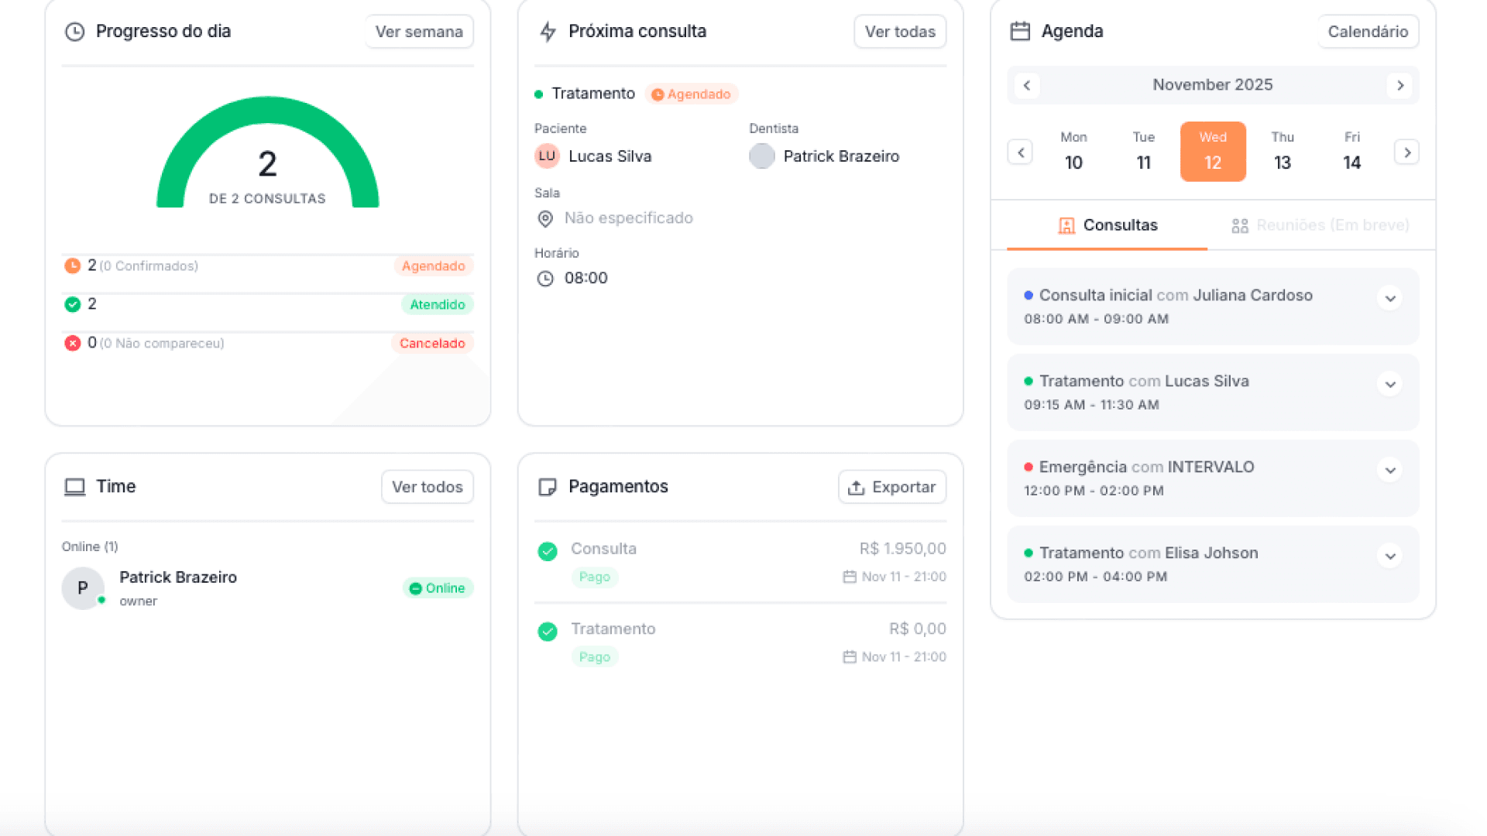Open Ver semana in progress card
The image size is (1487, 836).
click(419, 32)
